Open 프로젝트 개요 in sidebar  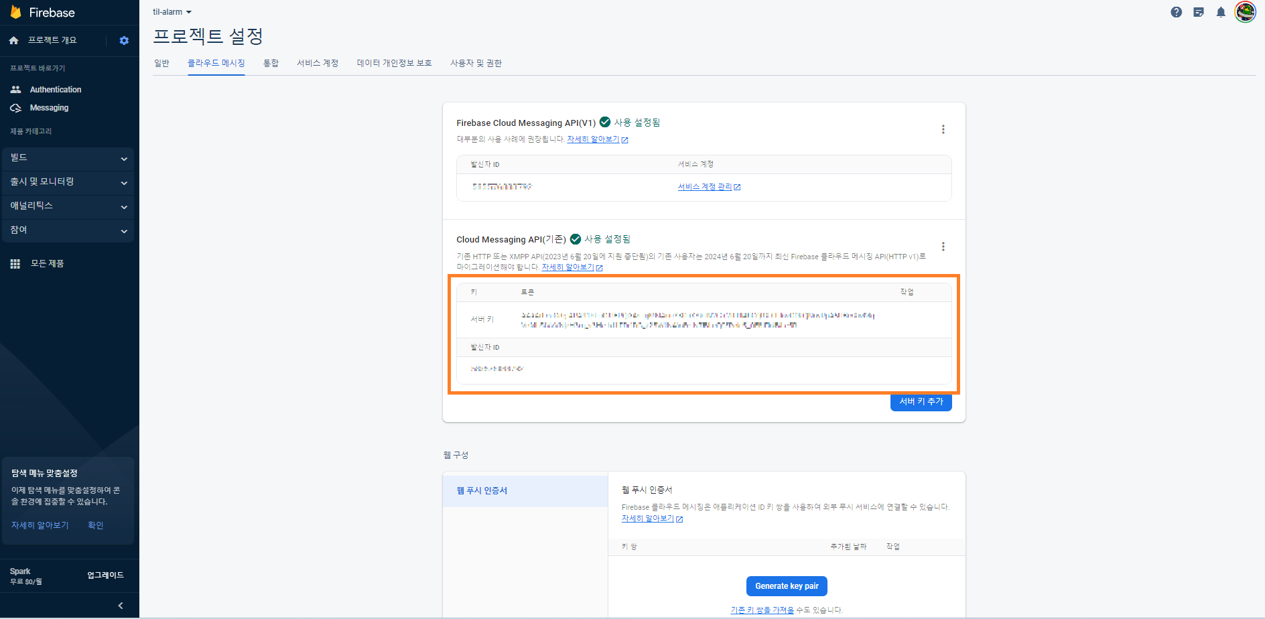[52, 40]
